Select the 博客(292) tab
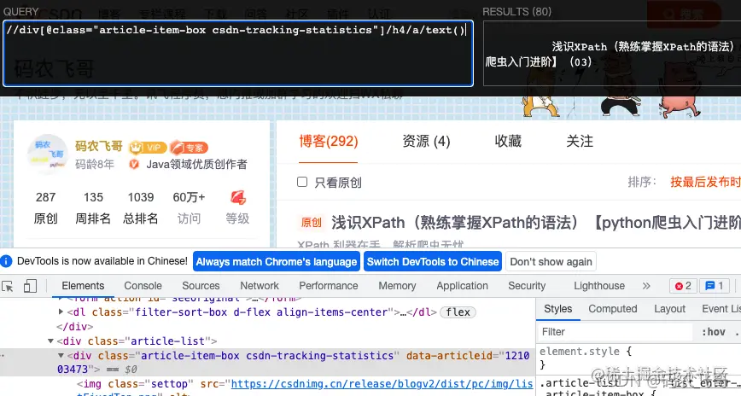741x396 pixels. 329,142
